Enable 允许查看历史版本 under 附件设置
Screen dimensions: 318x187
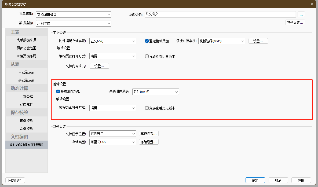tap(147, 108)
